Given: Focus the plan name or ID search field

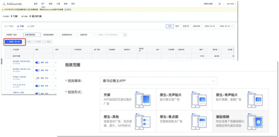Looking at the screenshot, I should pos(110,35).
